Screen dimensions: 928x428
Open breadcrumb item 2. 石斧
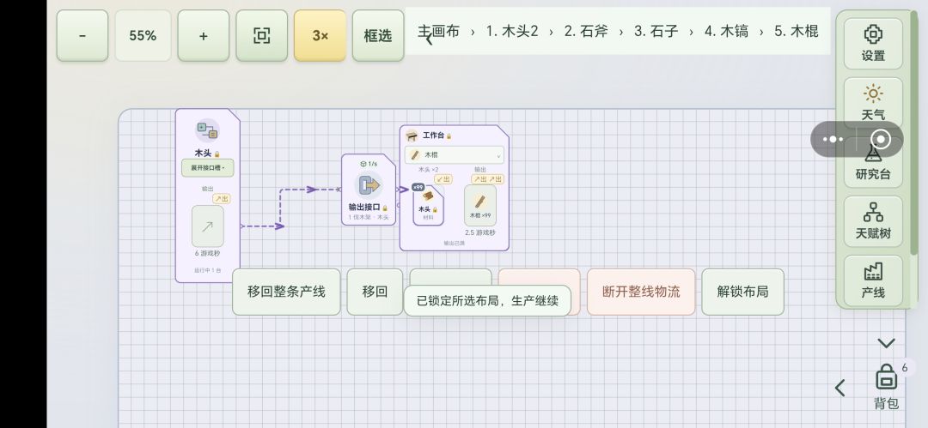click(586, 32)
